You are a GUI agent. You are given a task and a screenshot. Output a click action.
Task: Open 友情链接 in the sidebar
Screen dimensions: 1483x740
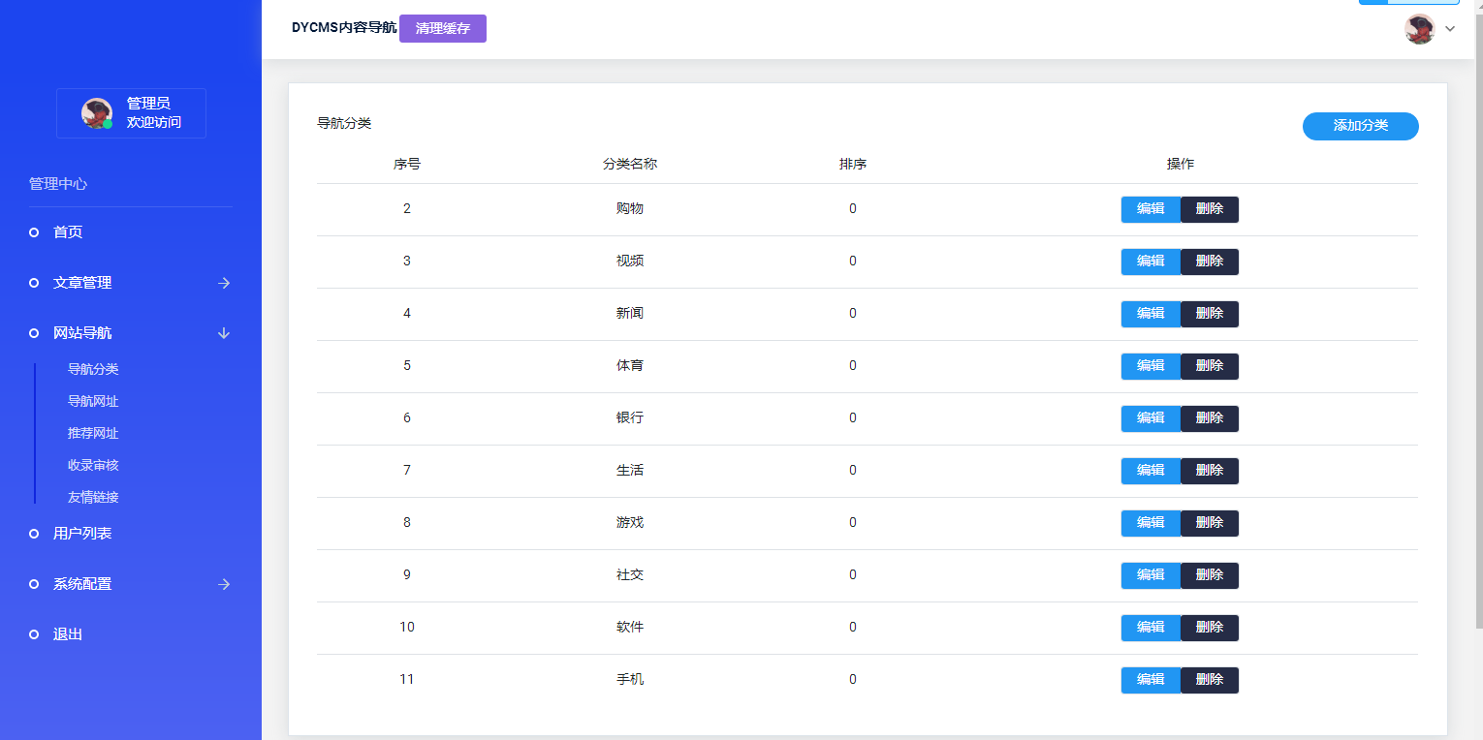click(x=93, y=497)
